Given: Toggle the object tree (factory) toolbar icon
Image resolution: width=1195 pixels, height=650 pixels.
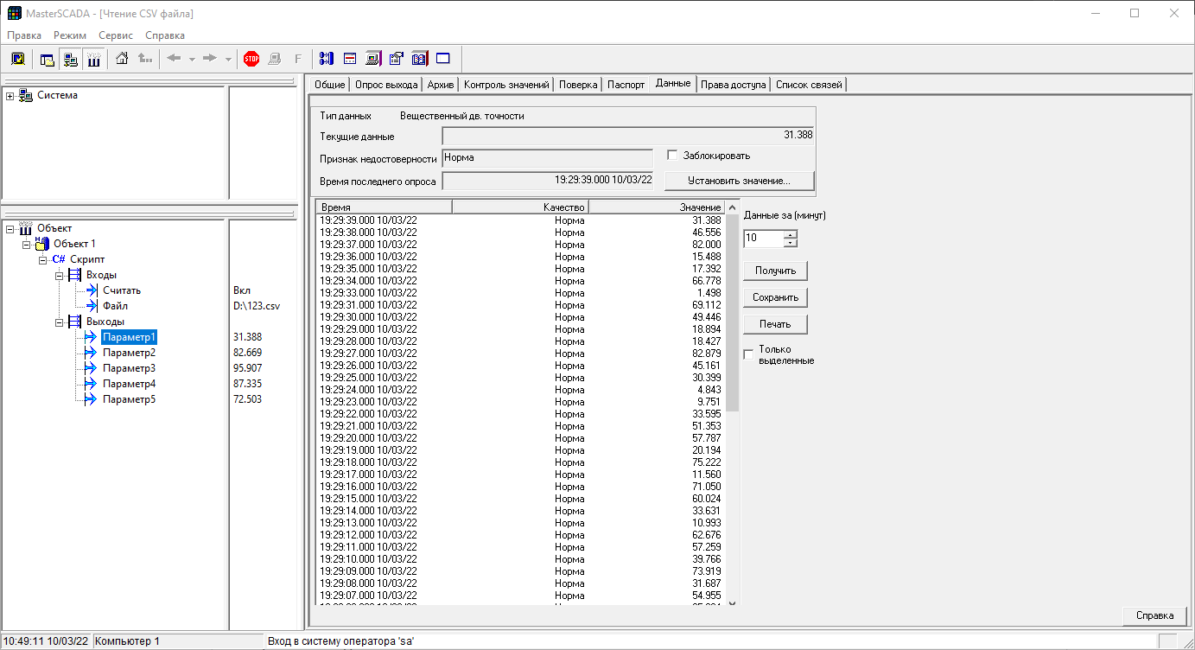Looking at the screenshot, I should coord(93,59).
